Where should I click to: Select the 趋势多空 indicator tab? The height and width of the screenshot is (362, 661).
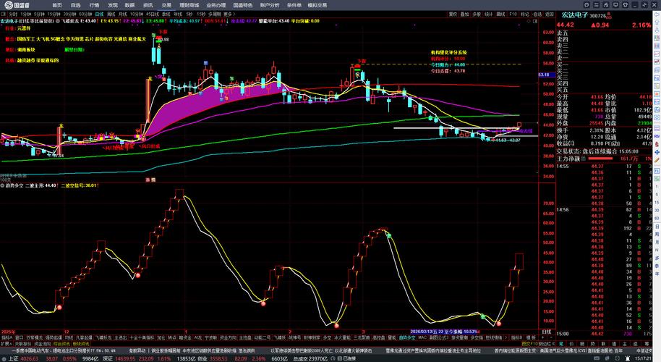[407, 337]
